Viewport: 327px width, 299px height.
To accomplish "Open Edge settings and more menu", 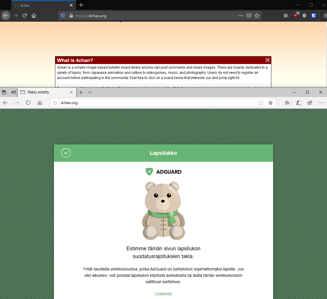I will [321, 103].
